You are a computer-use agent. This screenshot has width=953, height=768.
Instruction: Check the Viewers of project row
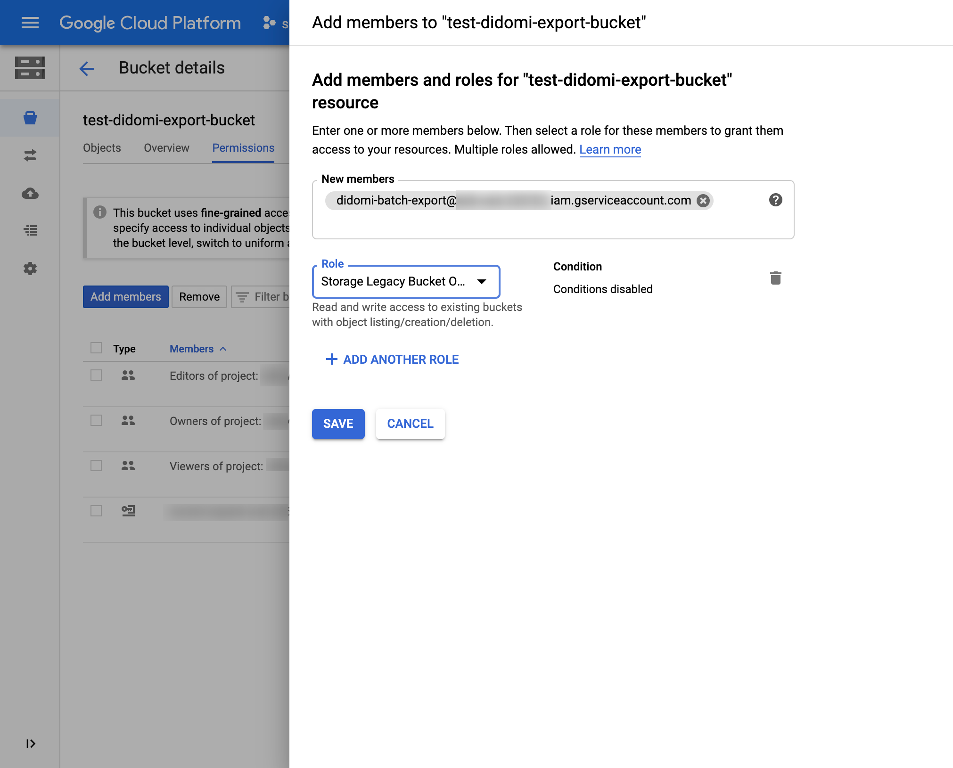pos(96,466)
